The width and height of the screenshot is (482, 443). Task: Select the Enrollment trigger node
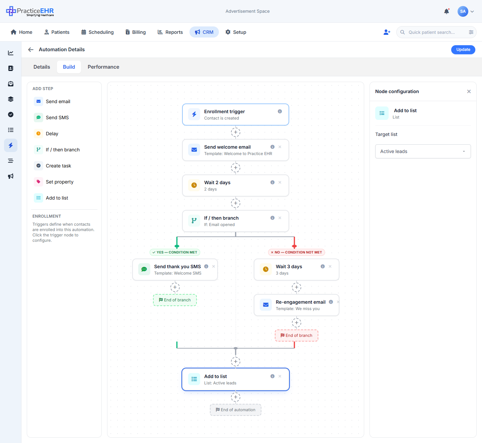point(236,115)
